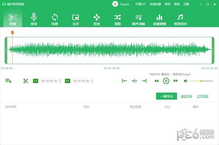Click the 文件名称 column header
The image size is (219, 145).
pos(11,107)
